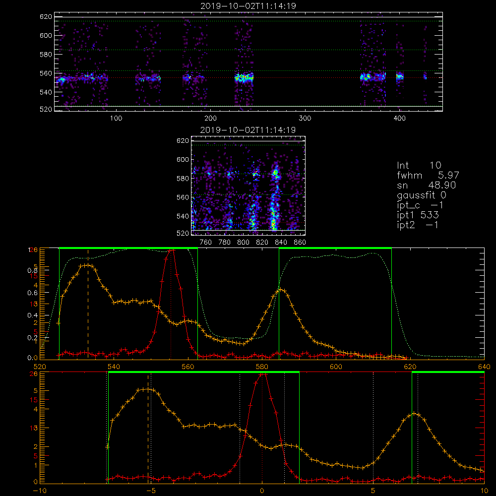Viewport: 496px width, 496px height.
Task: Select the 'ipt_c -1' readout line
Action: pyautogui.click(x=421, y=205)
